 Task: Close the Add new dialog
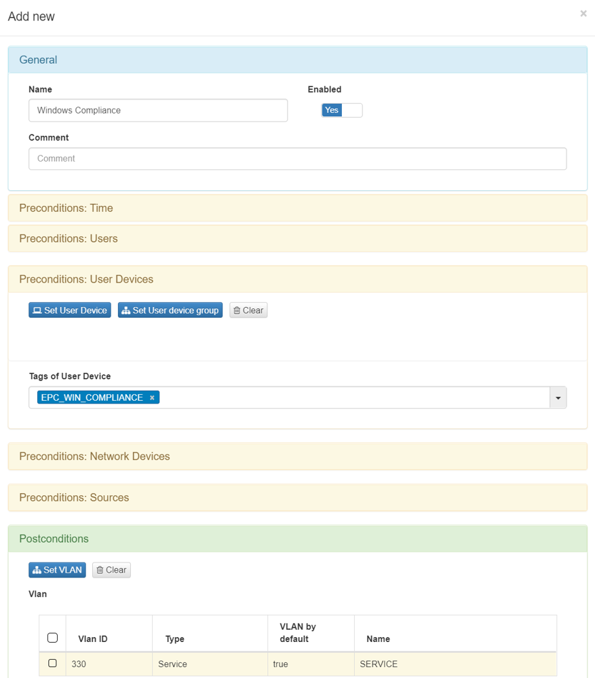click(x=583, y=14)
